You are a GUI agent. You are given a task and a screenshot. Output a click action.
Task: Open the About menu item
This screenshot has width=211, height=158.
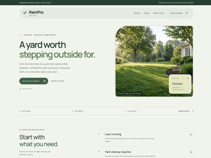coord(146,13)
